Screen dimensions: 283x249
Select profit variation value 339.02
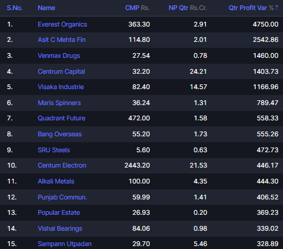click(x=268, y=228)
